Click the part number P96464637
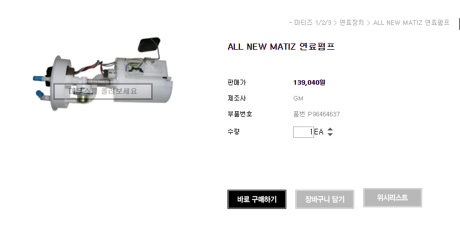Image resolution: width=460 pixels, height=227 pixels. [324, 114]
